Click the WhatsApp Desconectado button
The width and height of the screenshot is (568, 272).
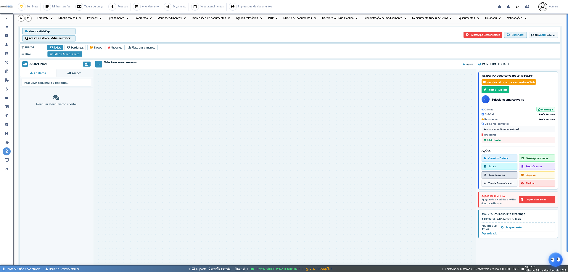point(483,35)
